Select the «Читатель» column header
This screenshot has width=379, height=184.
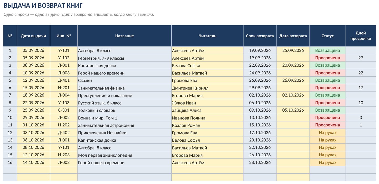(x=207, y=36)
